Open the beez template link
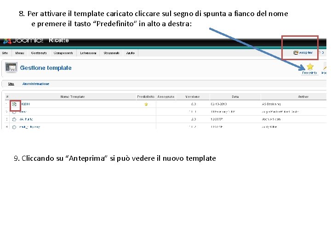The width and height of the screenshot is (331, 248). pyautogui.click(x=23, y=112)
